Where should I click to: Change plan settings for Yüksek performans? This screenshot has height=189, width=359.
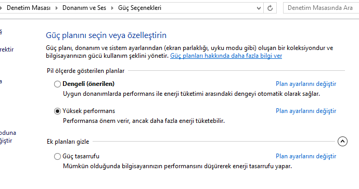point(306,111)
